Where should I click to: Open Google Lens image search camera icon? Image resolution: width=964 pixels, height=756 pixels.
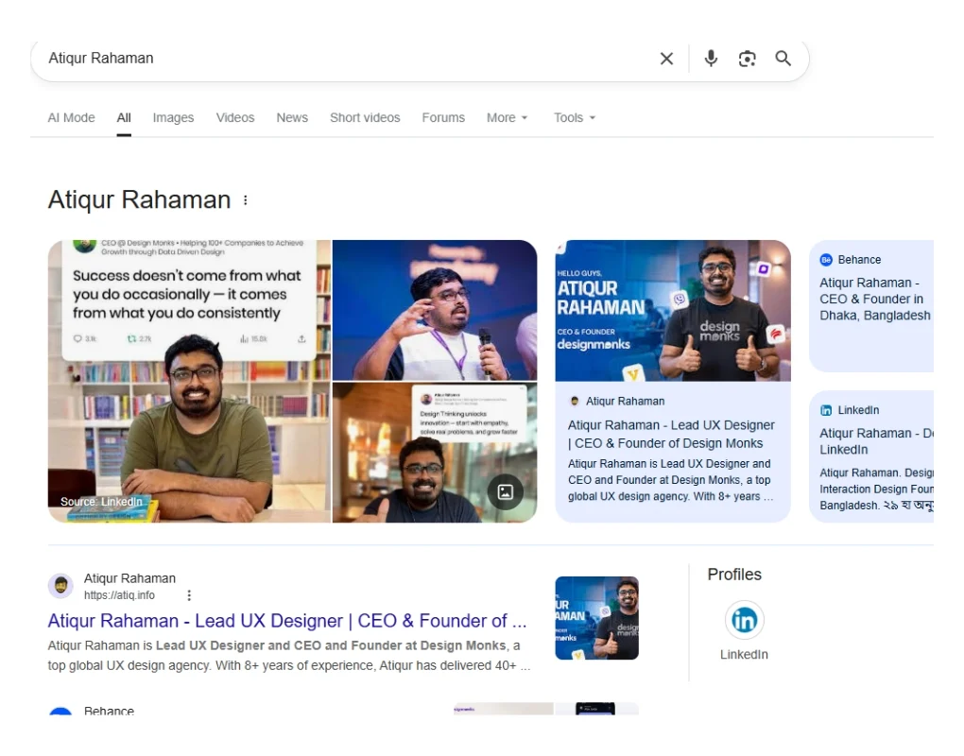click(x=747, y=58)
